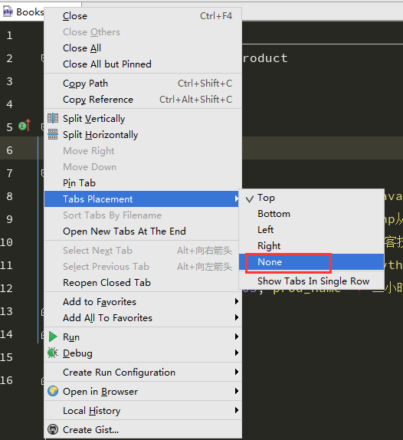Select Top tabs placement option

tap(311, 198)
